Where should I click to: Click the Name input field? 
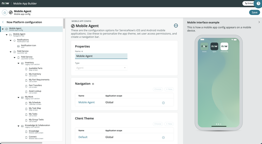point(101,56)
